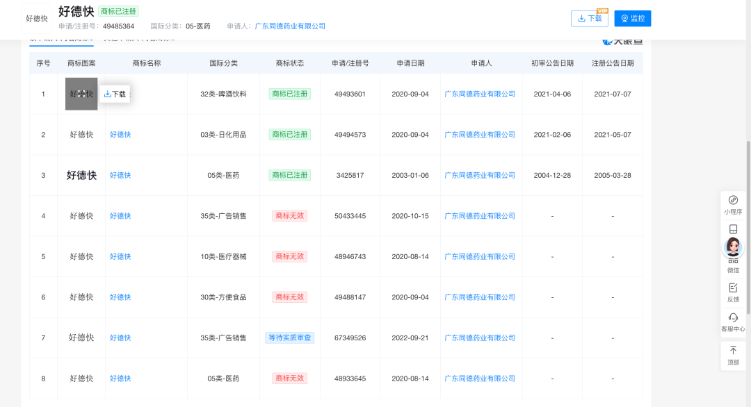Open applicant link in row 50433445
Image resolution: width=751 pixels, height=407 pixels.
click(480, 216)
